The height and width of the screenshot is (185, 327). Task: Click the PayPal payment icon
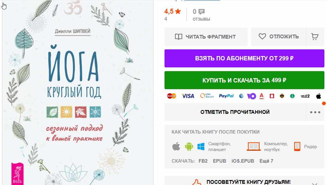[x=226, y=96]
